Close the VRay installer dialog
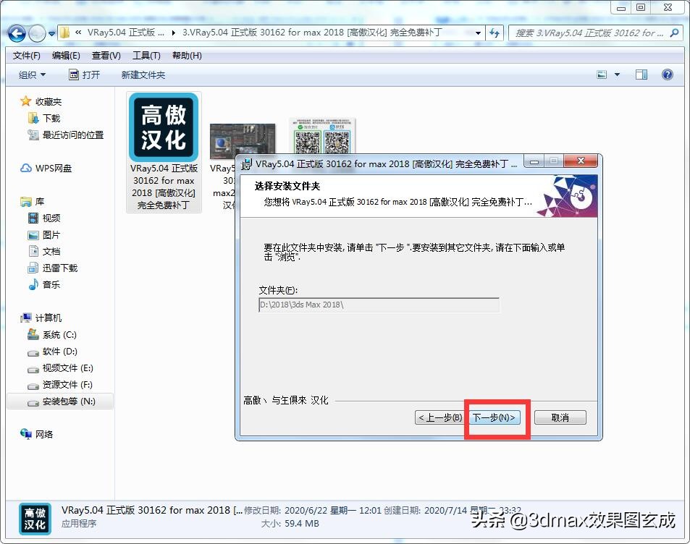This screenshot has width=690, height=544. pyautogui.click(x=581, y=161)
